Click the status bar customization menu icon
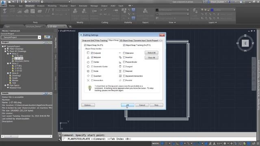The height and width of the screenshot is (146, 260). (x=258, y=144)
